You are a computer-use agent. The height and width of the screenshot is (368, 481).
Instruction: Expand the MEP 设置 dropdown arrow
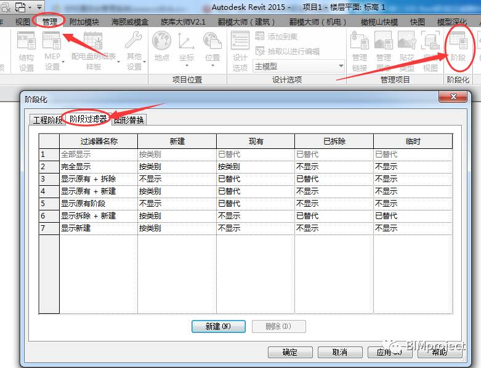[x=63, y=62]
